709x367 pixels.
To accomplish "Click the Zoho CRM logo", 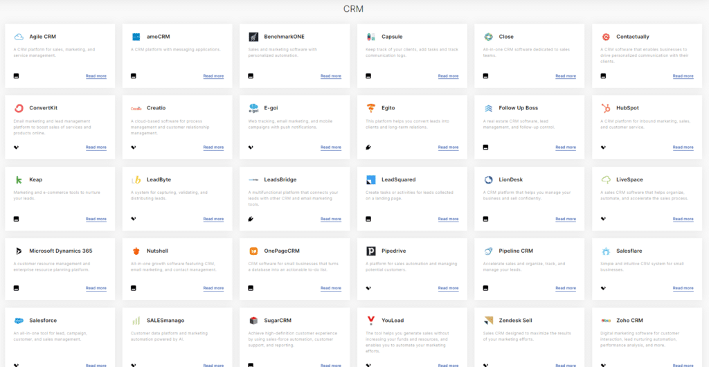I will [x=606, y=321].
